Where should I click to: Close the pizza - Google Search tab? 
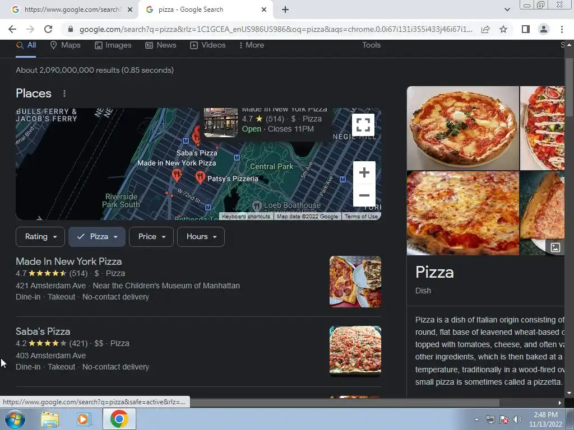click(x=264, y=10)
